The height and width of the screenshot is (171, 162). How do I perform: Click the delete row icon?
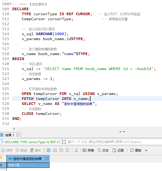pos(68,151)
